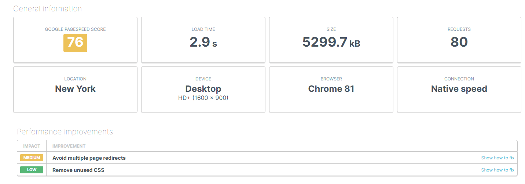Click the Connection Native speed card
525x184 pixels.
coord(459,89)
